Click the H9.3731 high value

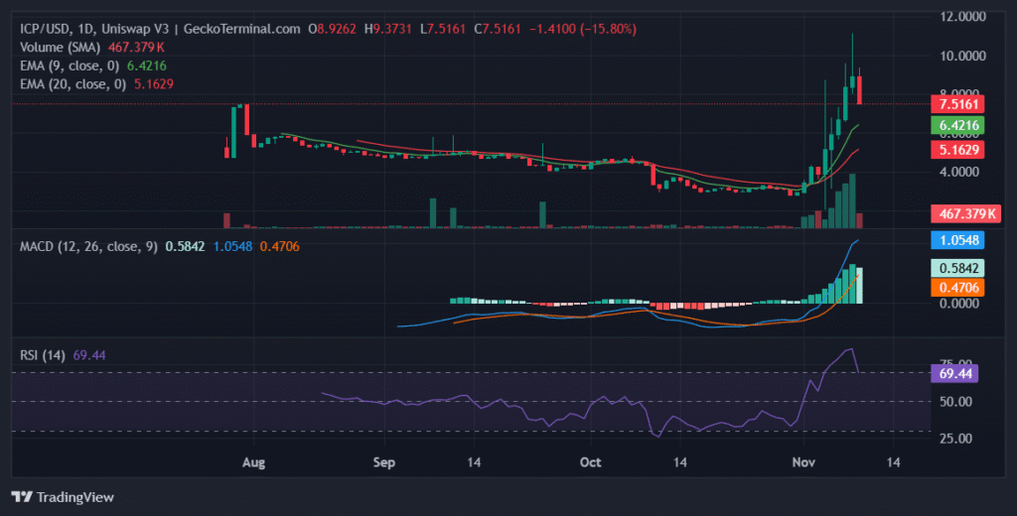[x=388, y=29]
